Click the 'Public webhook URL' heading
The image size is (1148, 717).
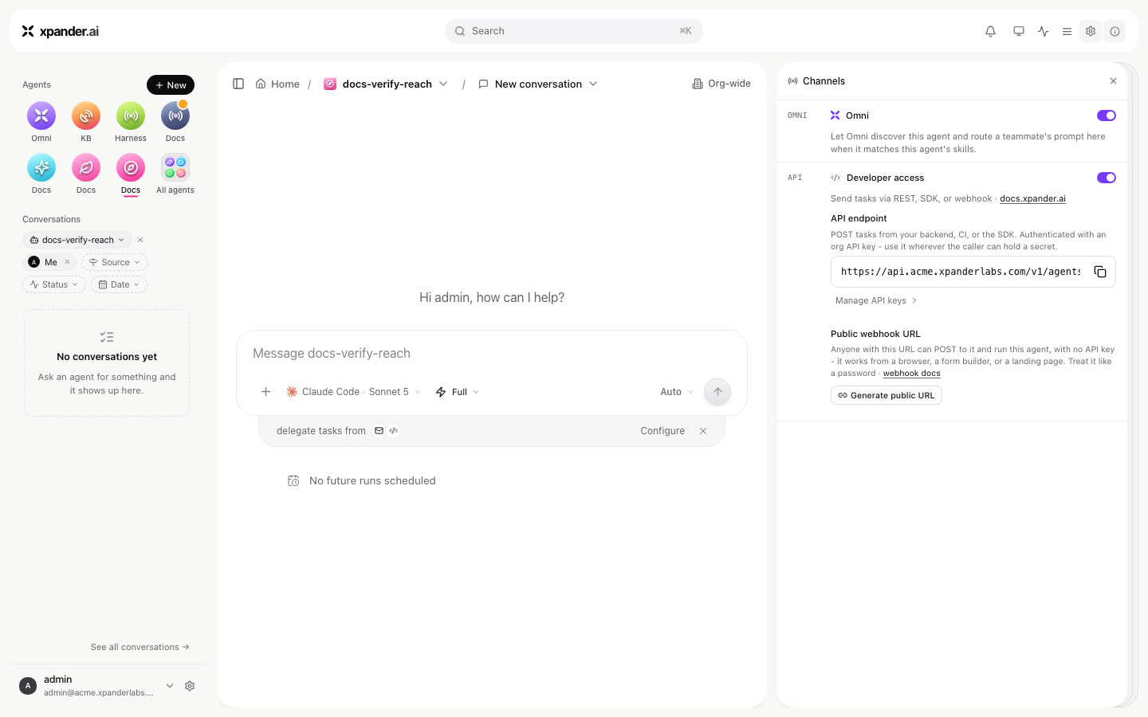click(875, 334)
